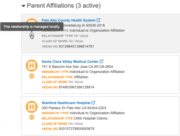
Task: Click link icon under Santa Clara hospital icon
Action: (x=32, y=76)
